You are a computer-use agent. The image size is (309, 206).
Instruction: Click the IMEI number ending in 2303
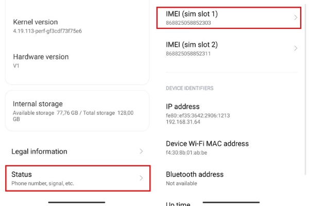click(188, 23)
